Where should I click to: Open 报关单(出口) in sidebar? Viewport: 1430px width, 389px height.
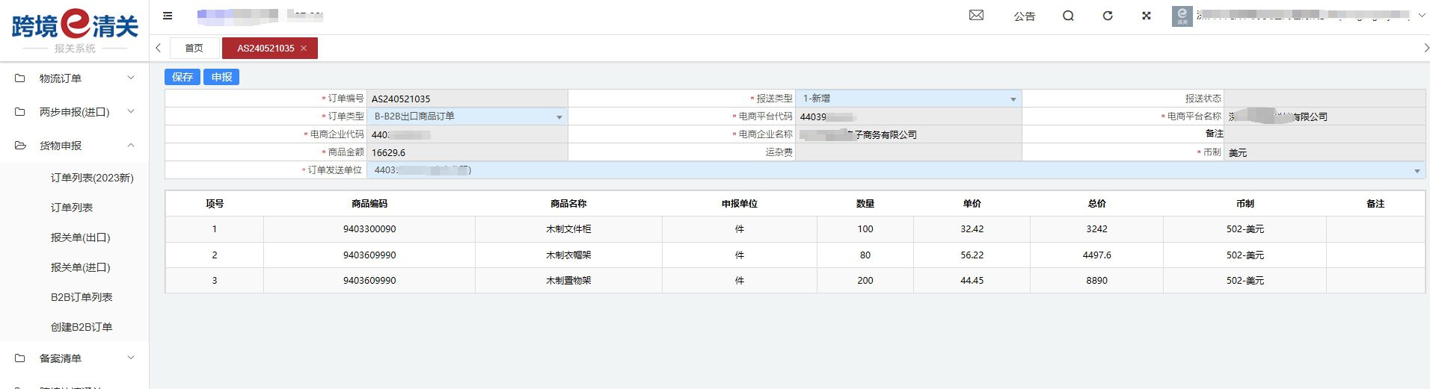coord(81,237)
